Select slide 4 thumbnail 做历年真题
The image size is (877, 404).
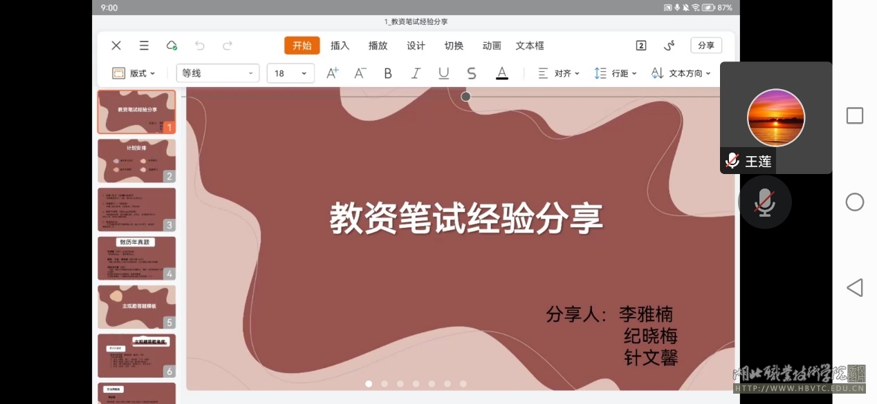coord(136,258)
